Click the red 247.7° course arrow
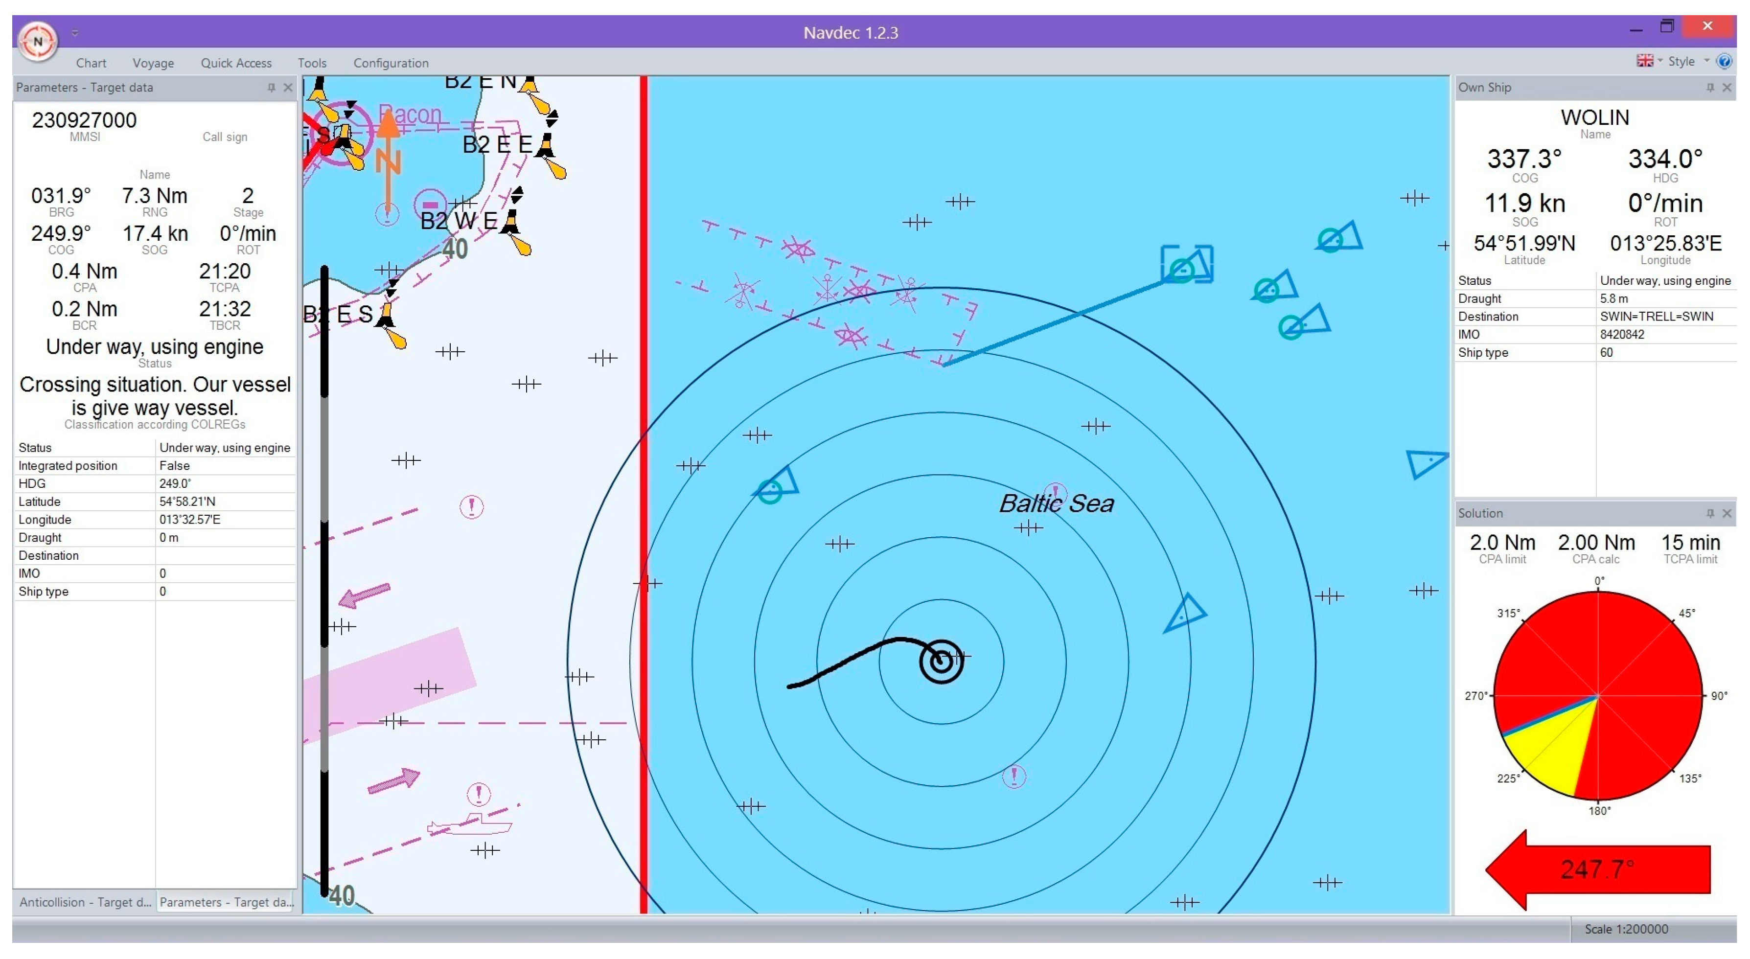 coord(1598,868)
